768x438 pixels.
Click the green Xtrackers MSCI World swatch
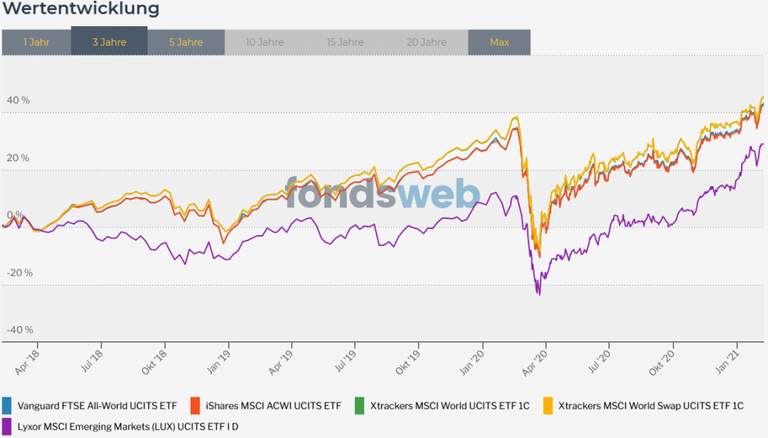tap(359, 405)
